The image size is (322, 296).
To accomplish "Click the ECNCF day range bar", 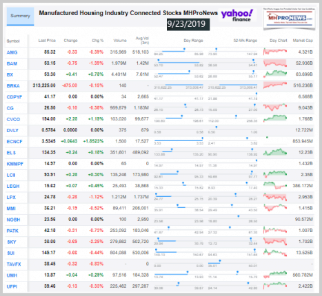I will pyautogui.click(x=179, y=140).
